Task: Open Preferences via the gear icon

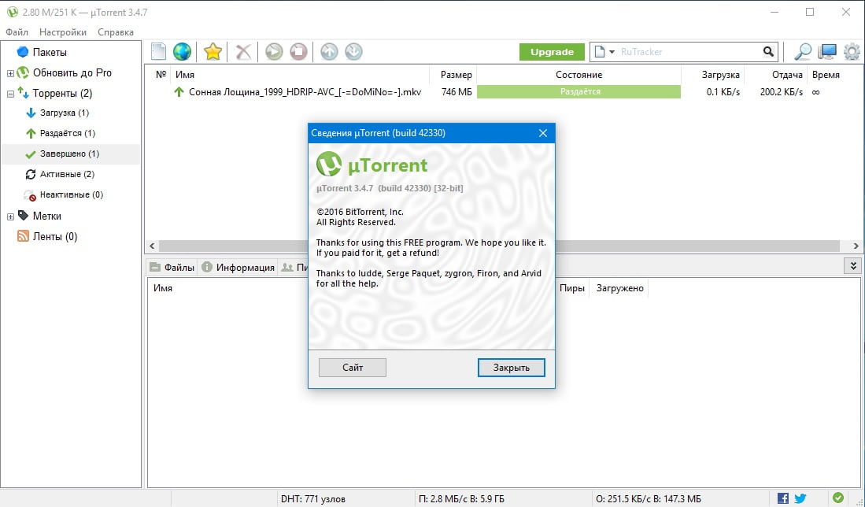Action: [x=852, y=52]
